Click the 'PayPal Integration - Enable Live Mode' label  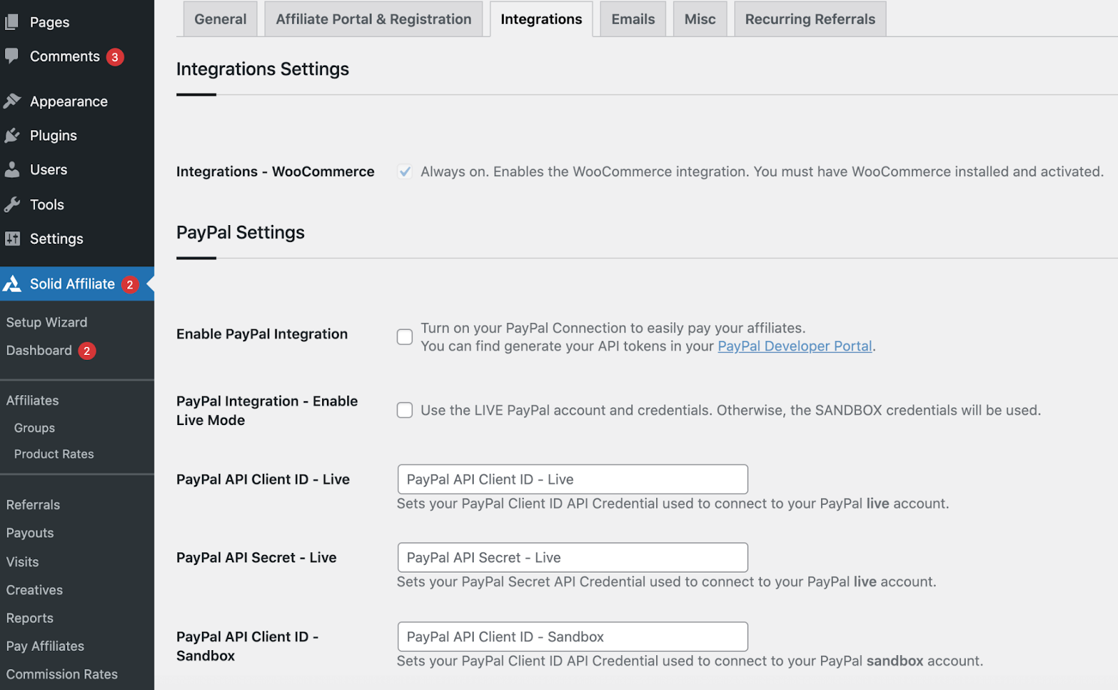pos(267,410)
